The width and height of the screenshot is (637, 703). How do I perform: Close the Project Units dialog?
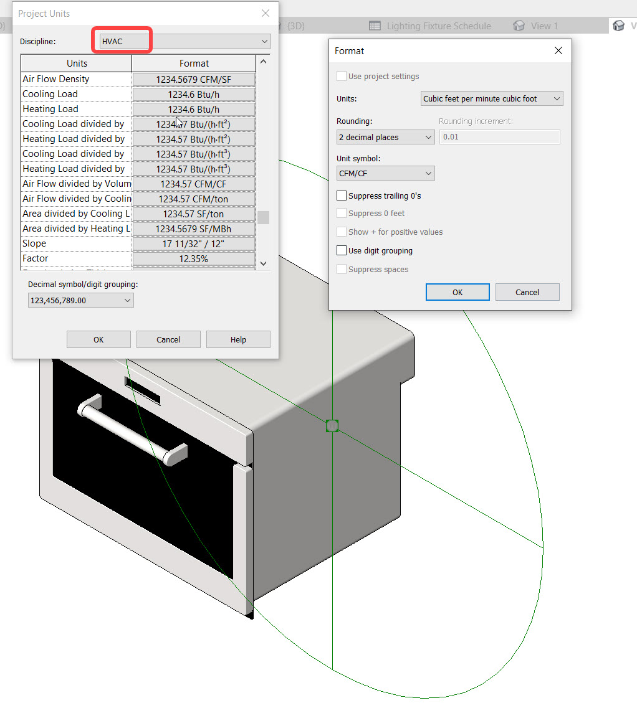(x=266, y=14)
